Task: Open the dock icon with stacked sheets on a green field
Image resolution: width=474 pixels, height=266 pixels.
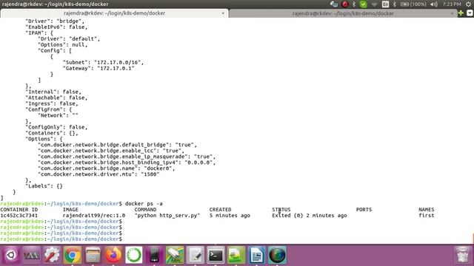Action: point(175,255)
